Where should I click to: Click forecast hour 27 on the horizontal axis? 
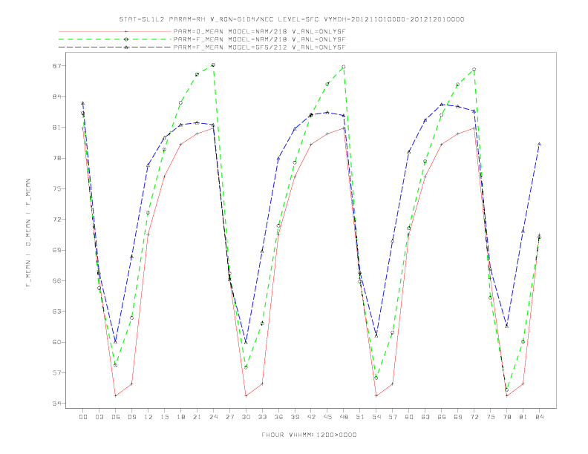point(229,417)
